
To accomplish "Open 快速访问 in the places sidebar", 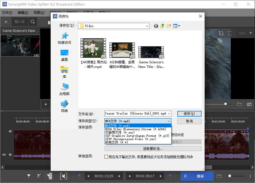I will click(x=64, y=38).
